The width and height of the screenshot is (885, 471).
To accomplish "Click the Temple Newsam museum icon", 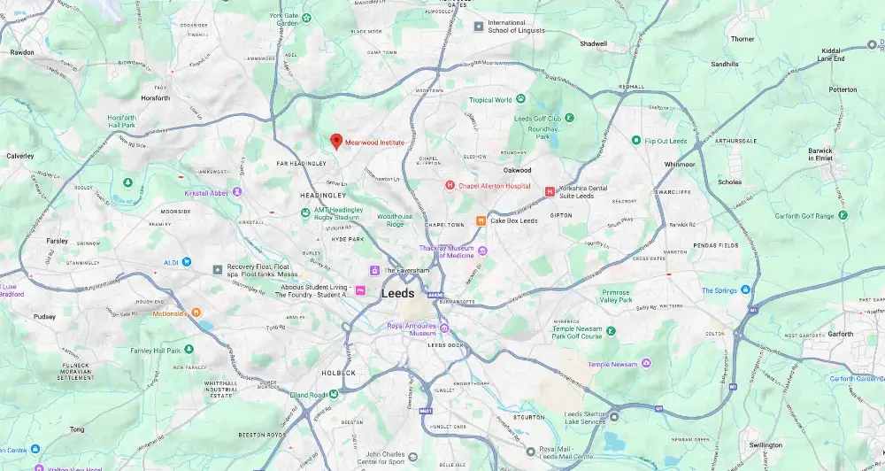I will tap(647, 363).
